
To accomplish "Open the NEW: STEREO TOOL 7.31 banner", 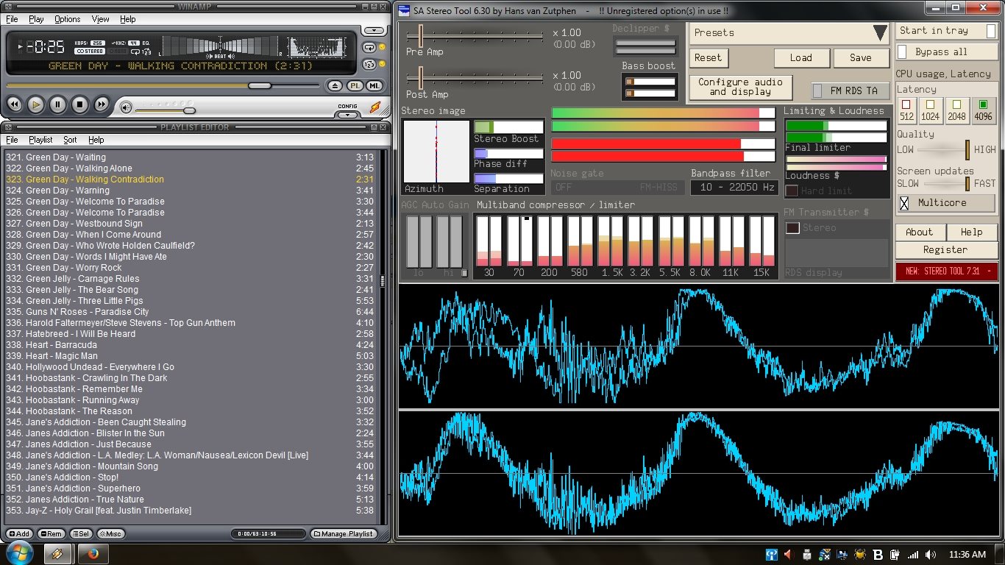I will [x=947, y=271].
